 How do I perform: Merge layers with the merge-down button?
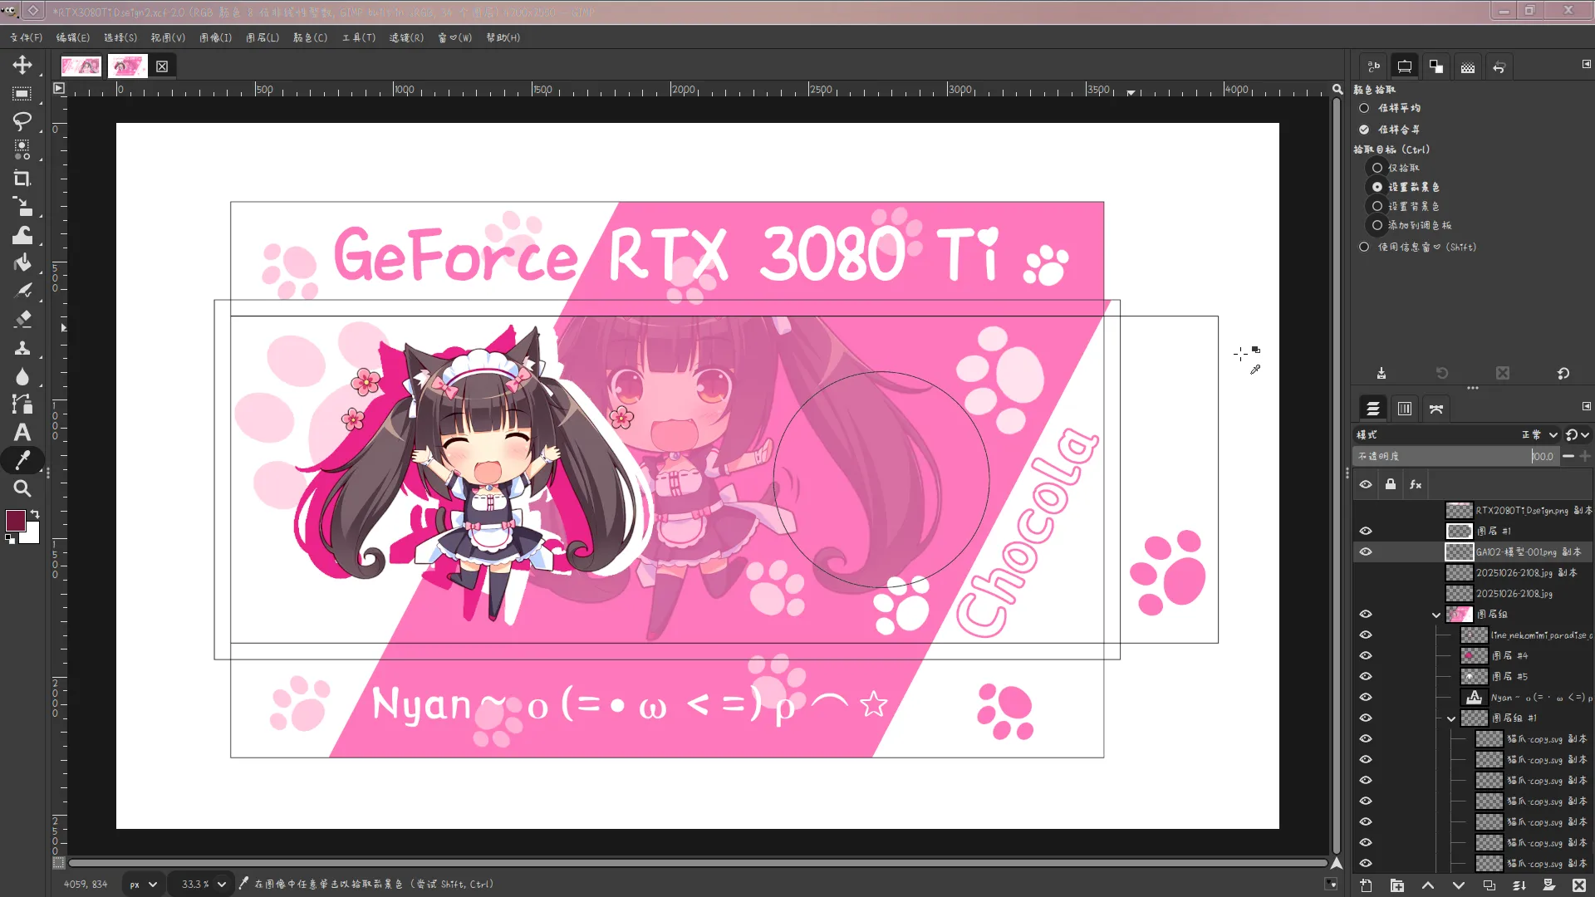1519,885
